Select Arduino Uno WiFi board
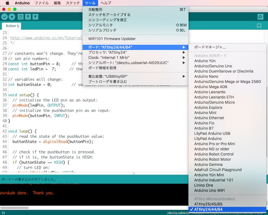The height and width of the screenshot is (215, 268). 227,191
